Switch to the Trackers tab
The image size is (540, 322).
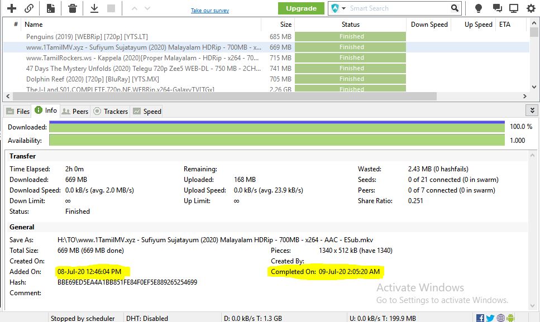pos(111,111)
